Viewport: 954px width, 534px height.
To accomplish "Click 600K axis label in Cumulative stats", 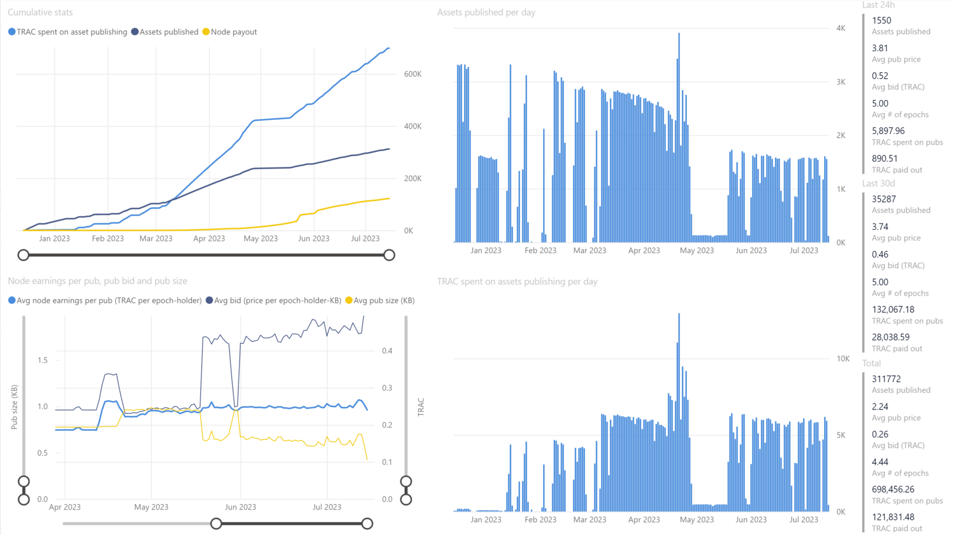I will (x=413, y=74).
